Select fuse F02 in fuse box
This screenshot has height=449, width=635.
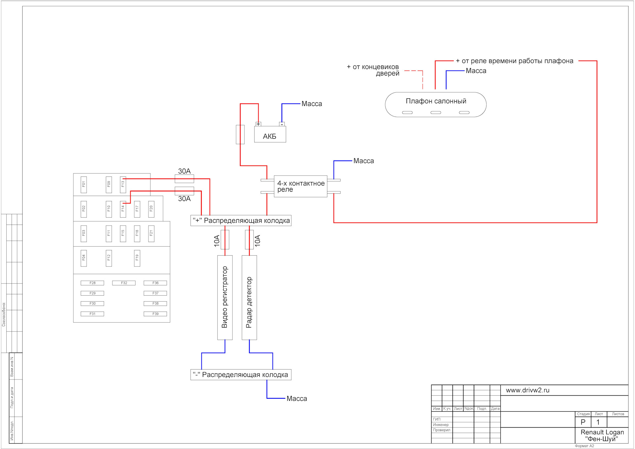point(84,209)
